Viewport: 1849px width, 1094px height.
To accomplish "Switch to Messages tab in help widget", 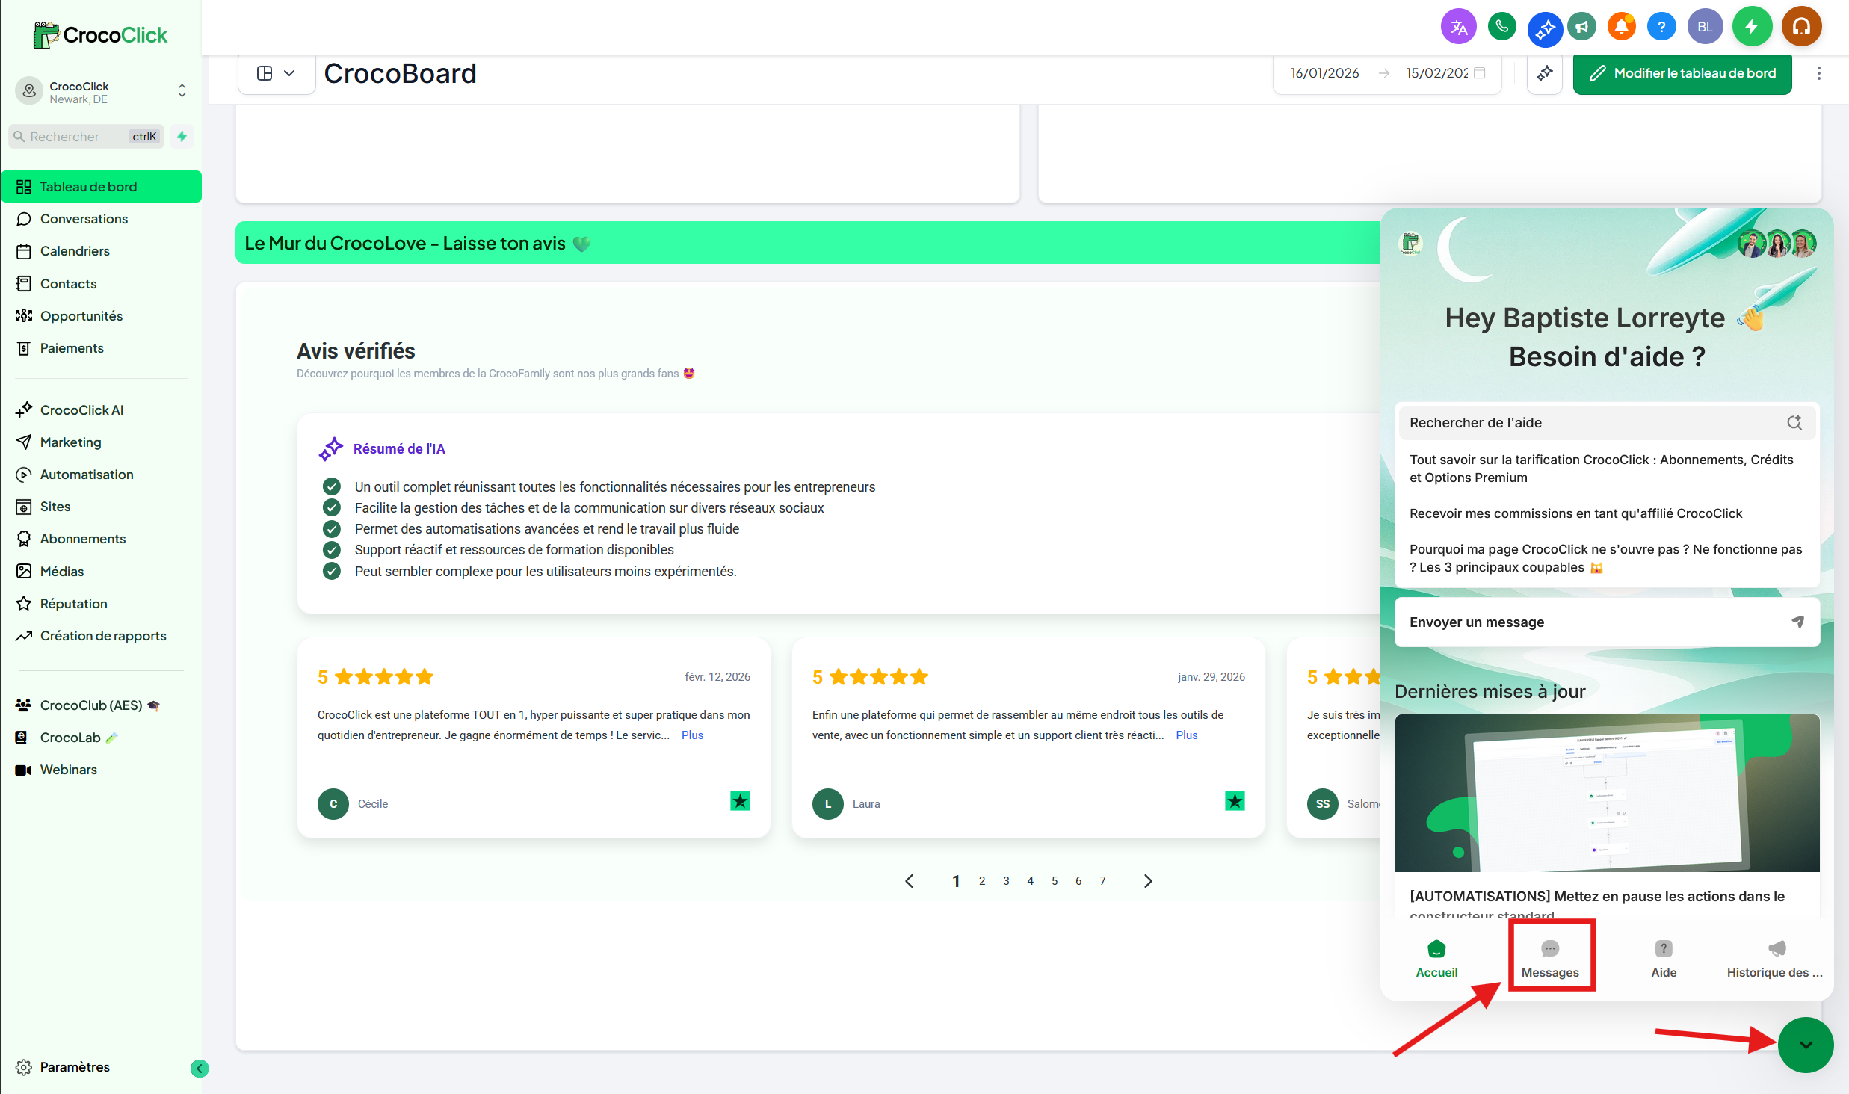I will click(1550, 959).
